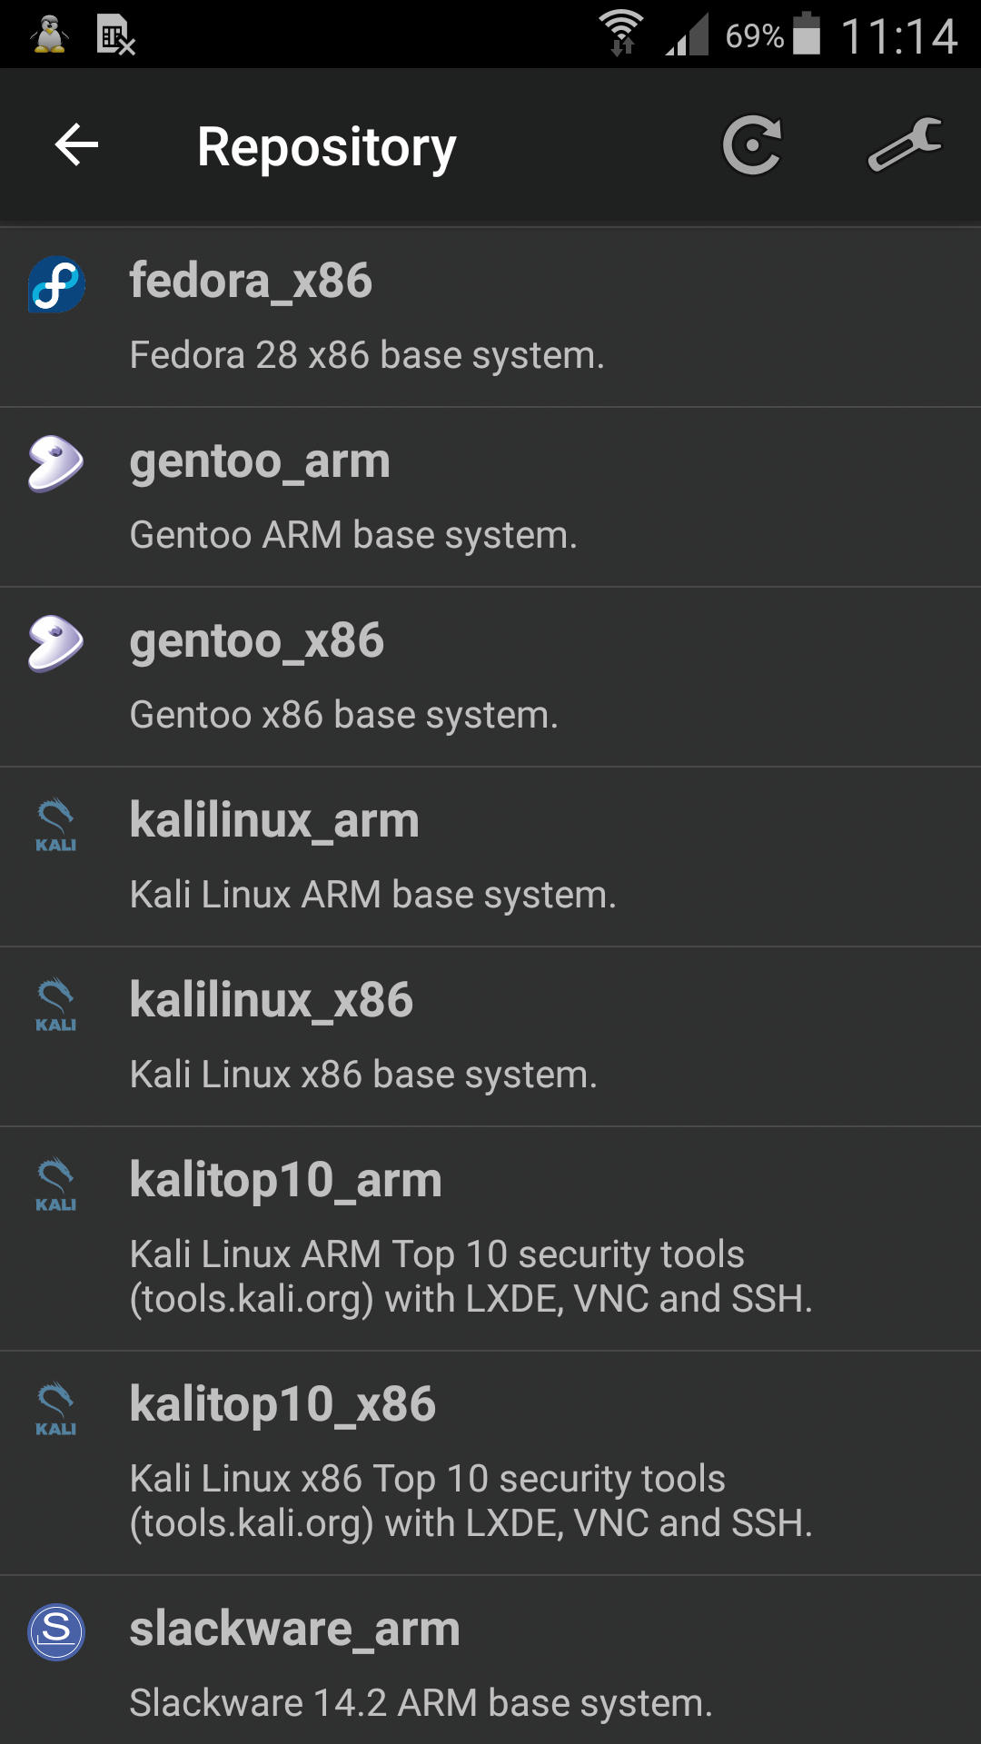The width and height of the screenshot is (981, 1744).
Task: Tap 'Gentoo x86 base system.' description
Action: click(343, 715)
